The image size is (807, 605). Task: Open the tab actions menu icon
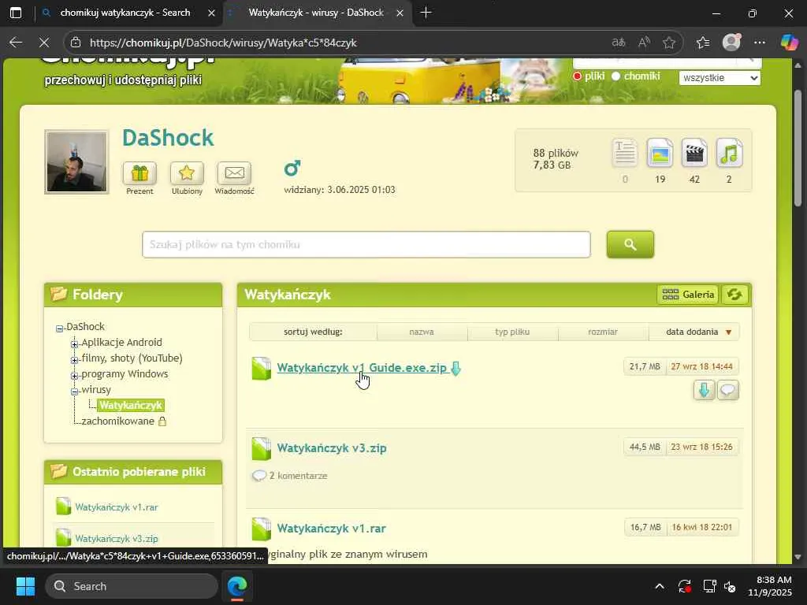[x=16, y=13]
